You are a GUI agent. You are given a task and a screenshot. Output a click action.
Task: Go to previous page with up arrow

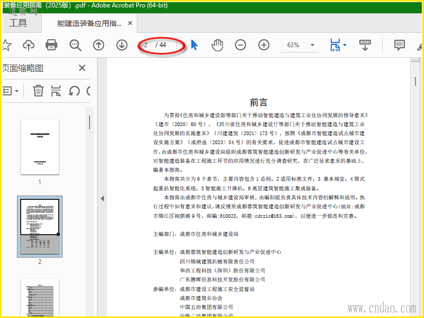99,45
